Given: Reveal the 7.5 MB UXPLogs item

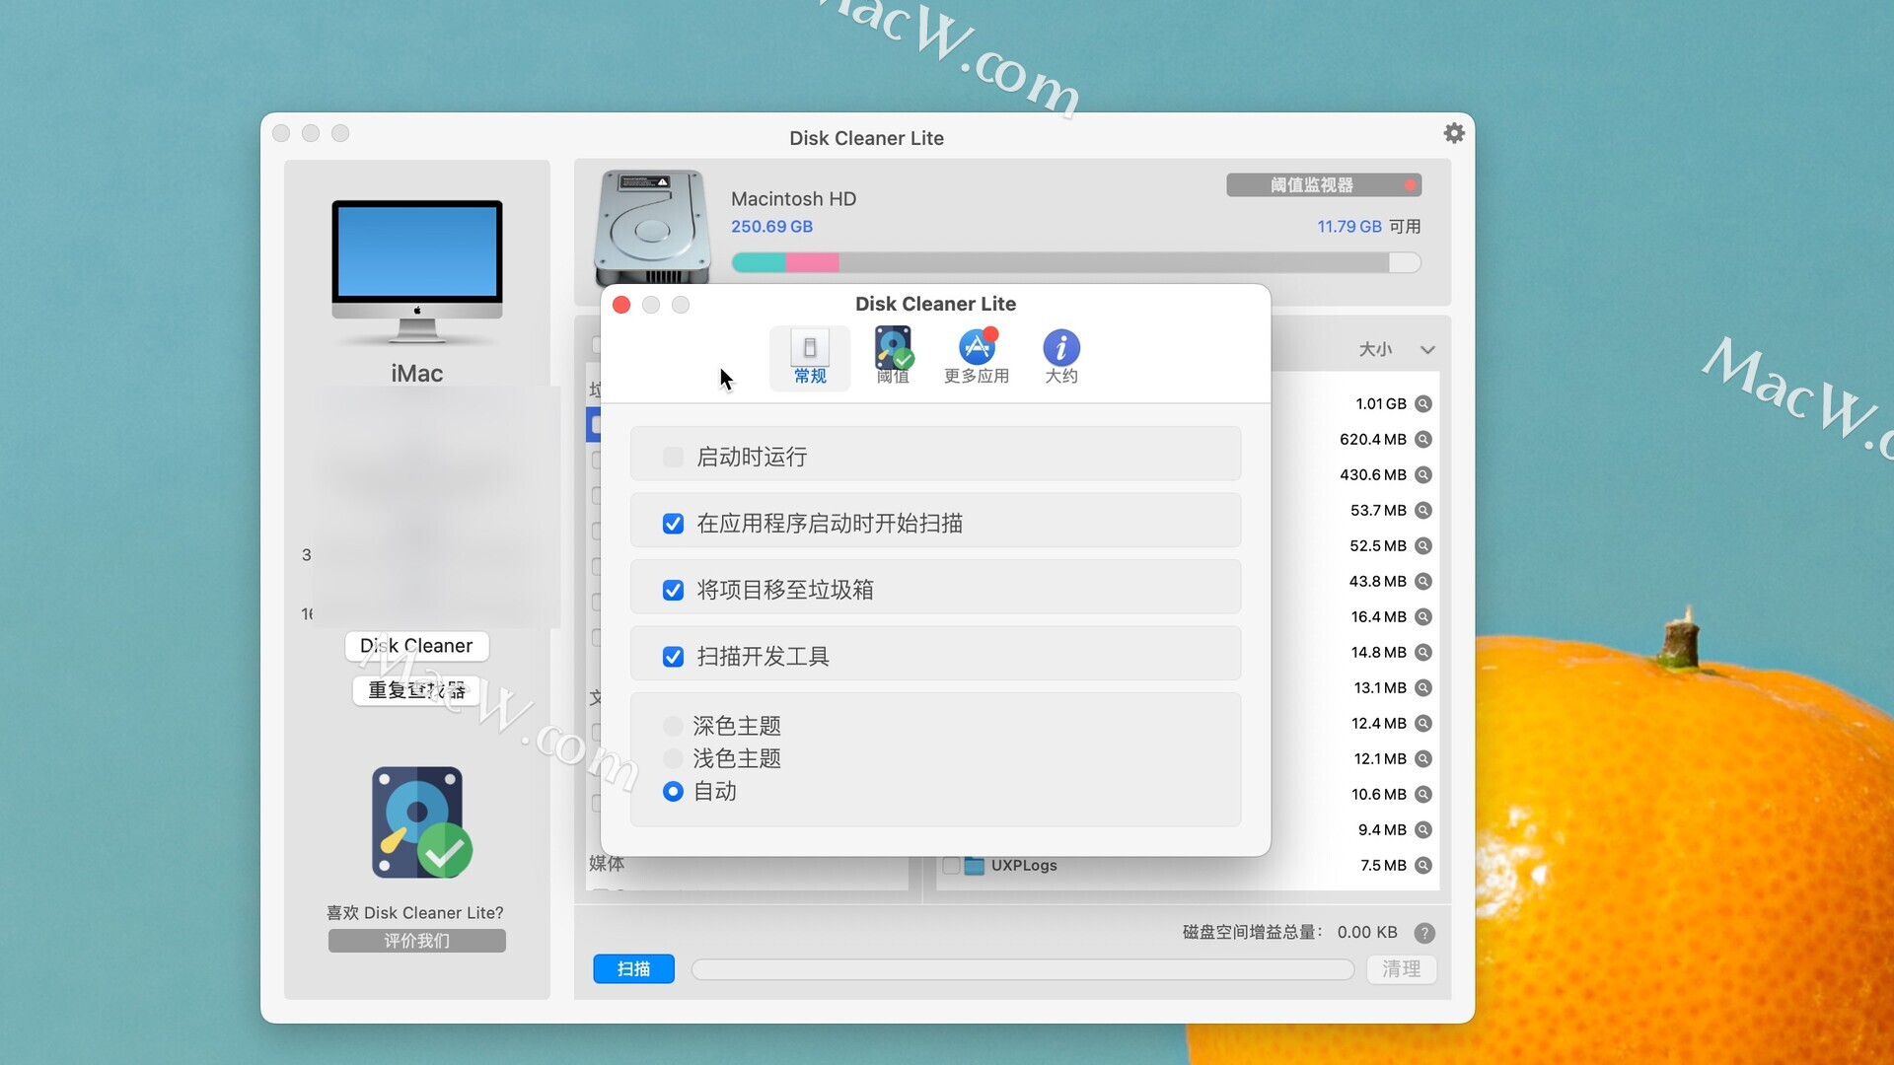Looking at the screenshot, I should click(x=1423, y=866).
